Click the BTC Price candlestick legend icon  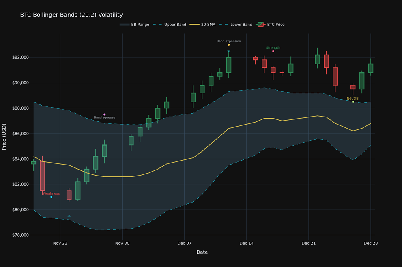(260, 25)
